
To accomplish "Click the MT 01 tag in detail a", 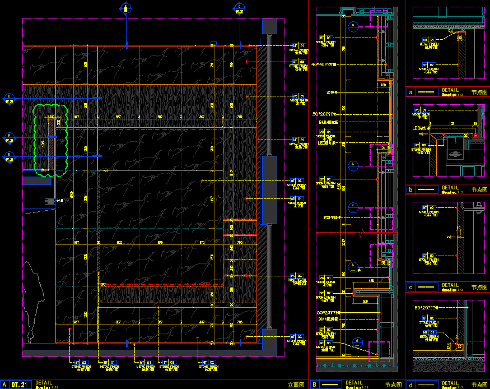I will pyautogui.click(x=429, y=40).
